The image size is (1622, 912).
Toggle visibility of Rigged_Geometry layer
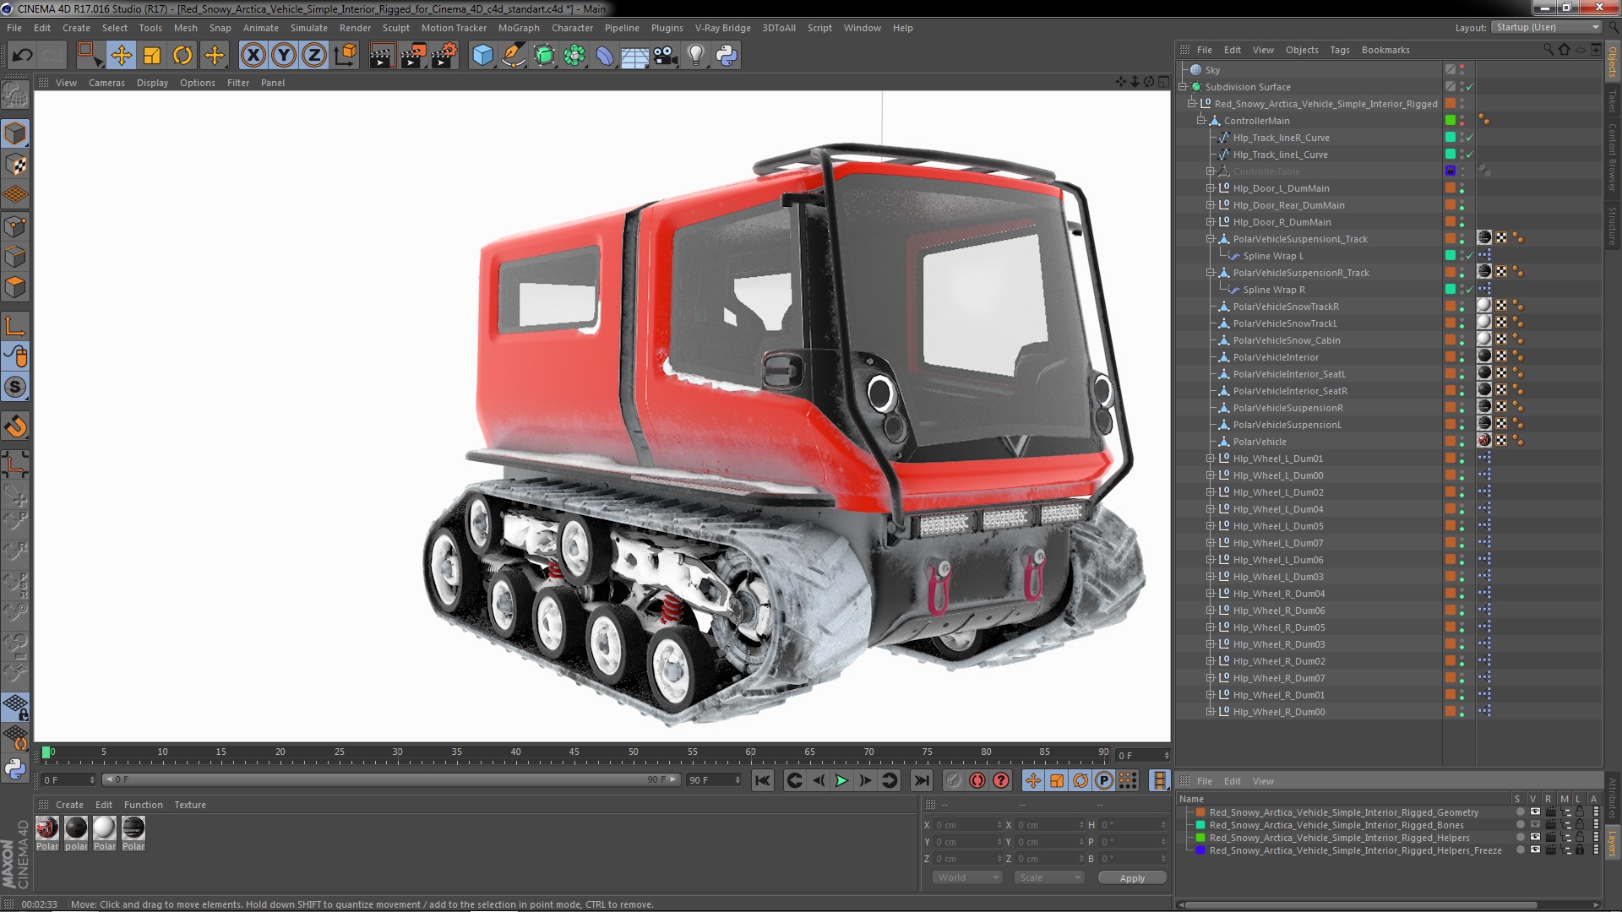[1534, 812]
